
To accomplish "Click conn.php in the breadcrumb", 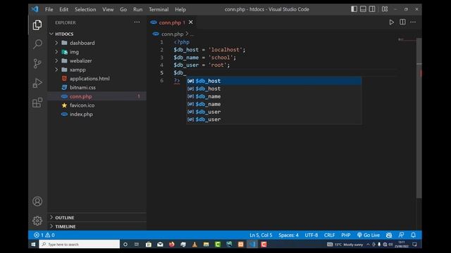I will coord(172,34).
